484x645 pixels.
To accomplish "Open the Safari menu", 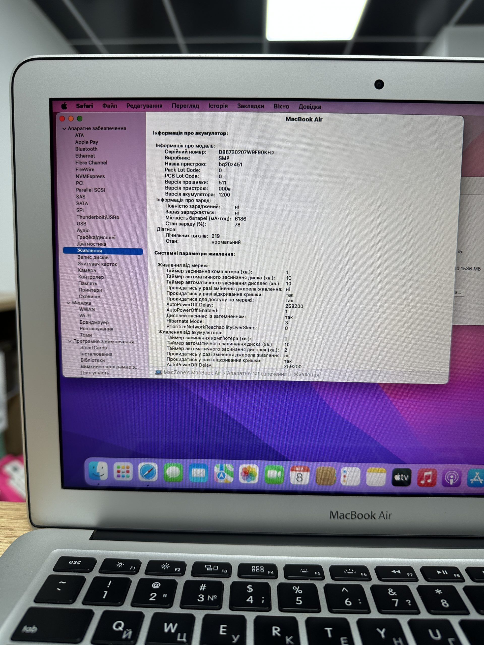I will tap(84, 106).
